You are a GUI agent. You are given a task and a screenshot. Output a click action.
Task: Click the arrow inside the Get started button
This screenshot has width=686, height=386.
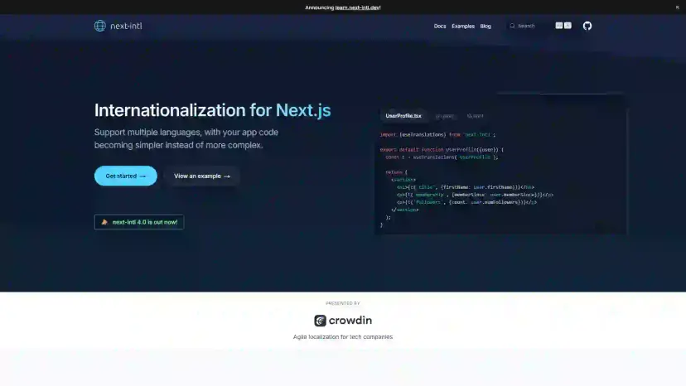143,176
